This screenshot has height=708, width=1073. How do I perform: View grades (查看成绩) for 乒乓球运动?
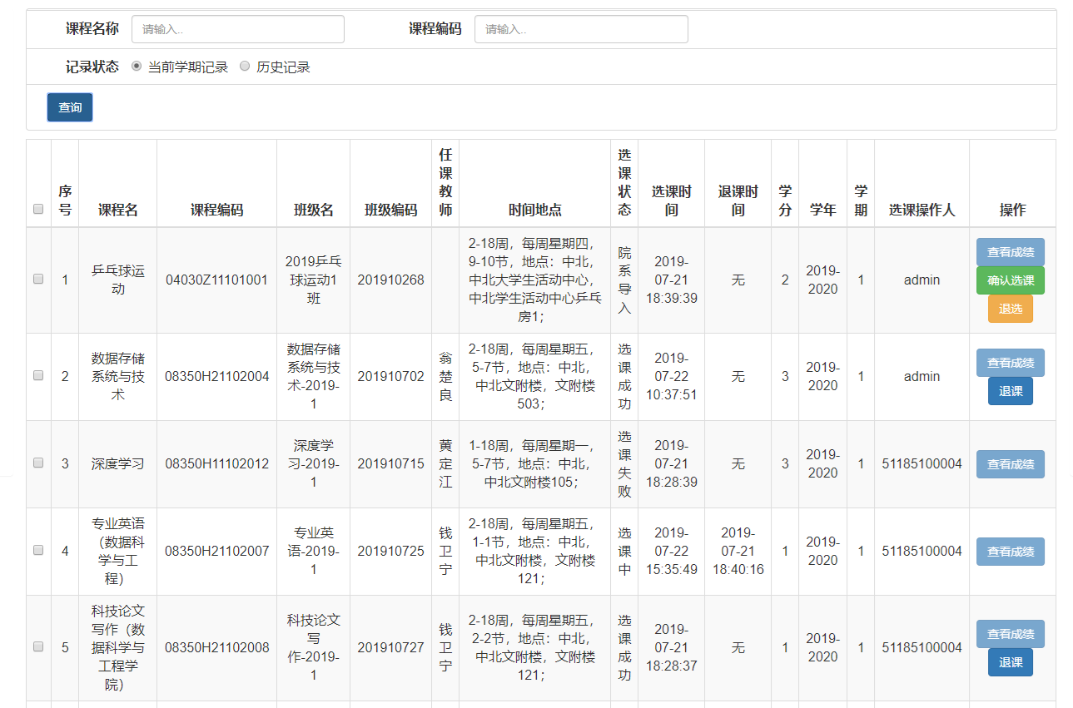pos(1010,252)
